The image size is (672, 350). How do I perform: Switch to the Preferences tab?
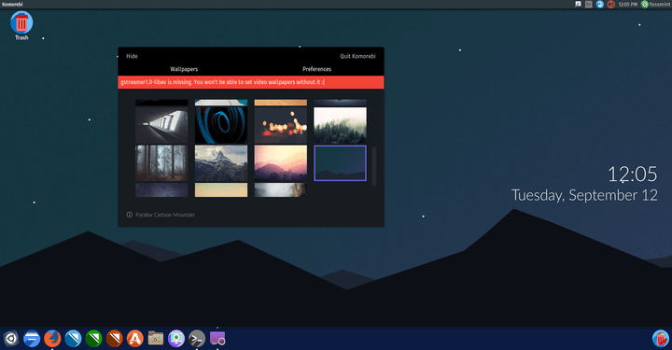[x=316, y=69]
